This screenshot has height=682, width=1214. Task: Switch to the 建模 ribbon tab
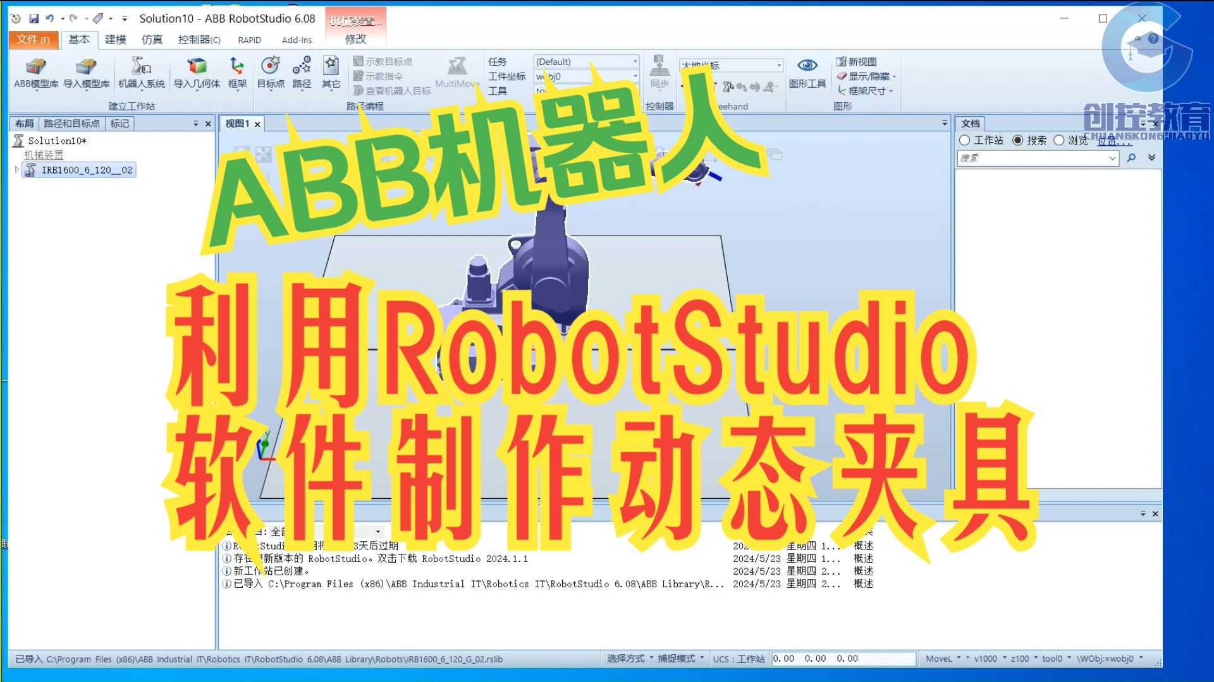click(x=116, y=39)
